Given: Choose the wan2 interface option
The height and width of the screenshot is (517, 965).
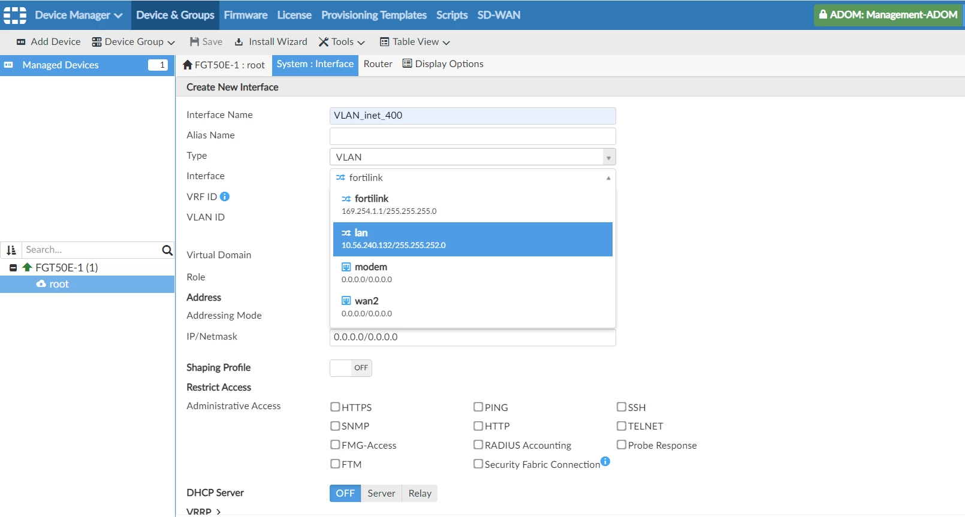Looking at the screenshot, I should [473, 307].
